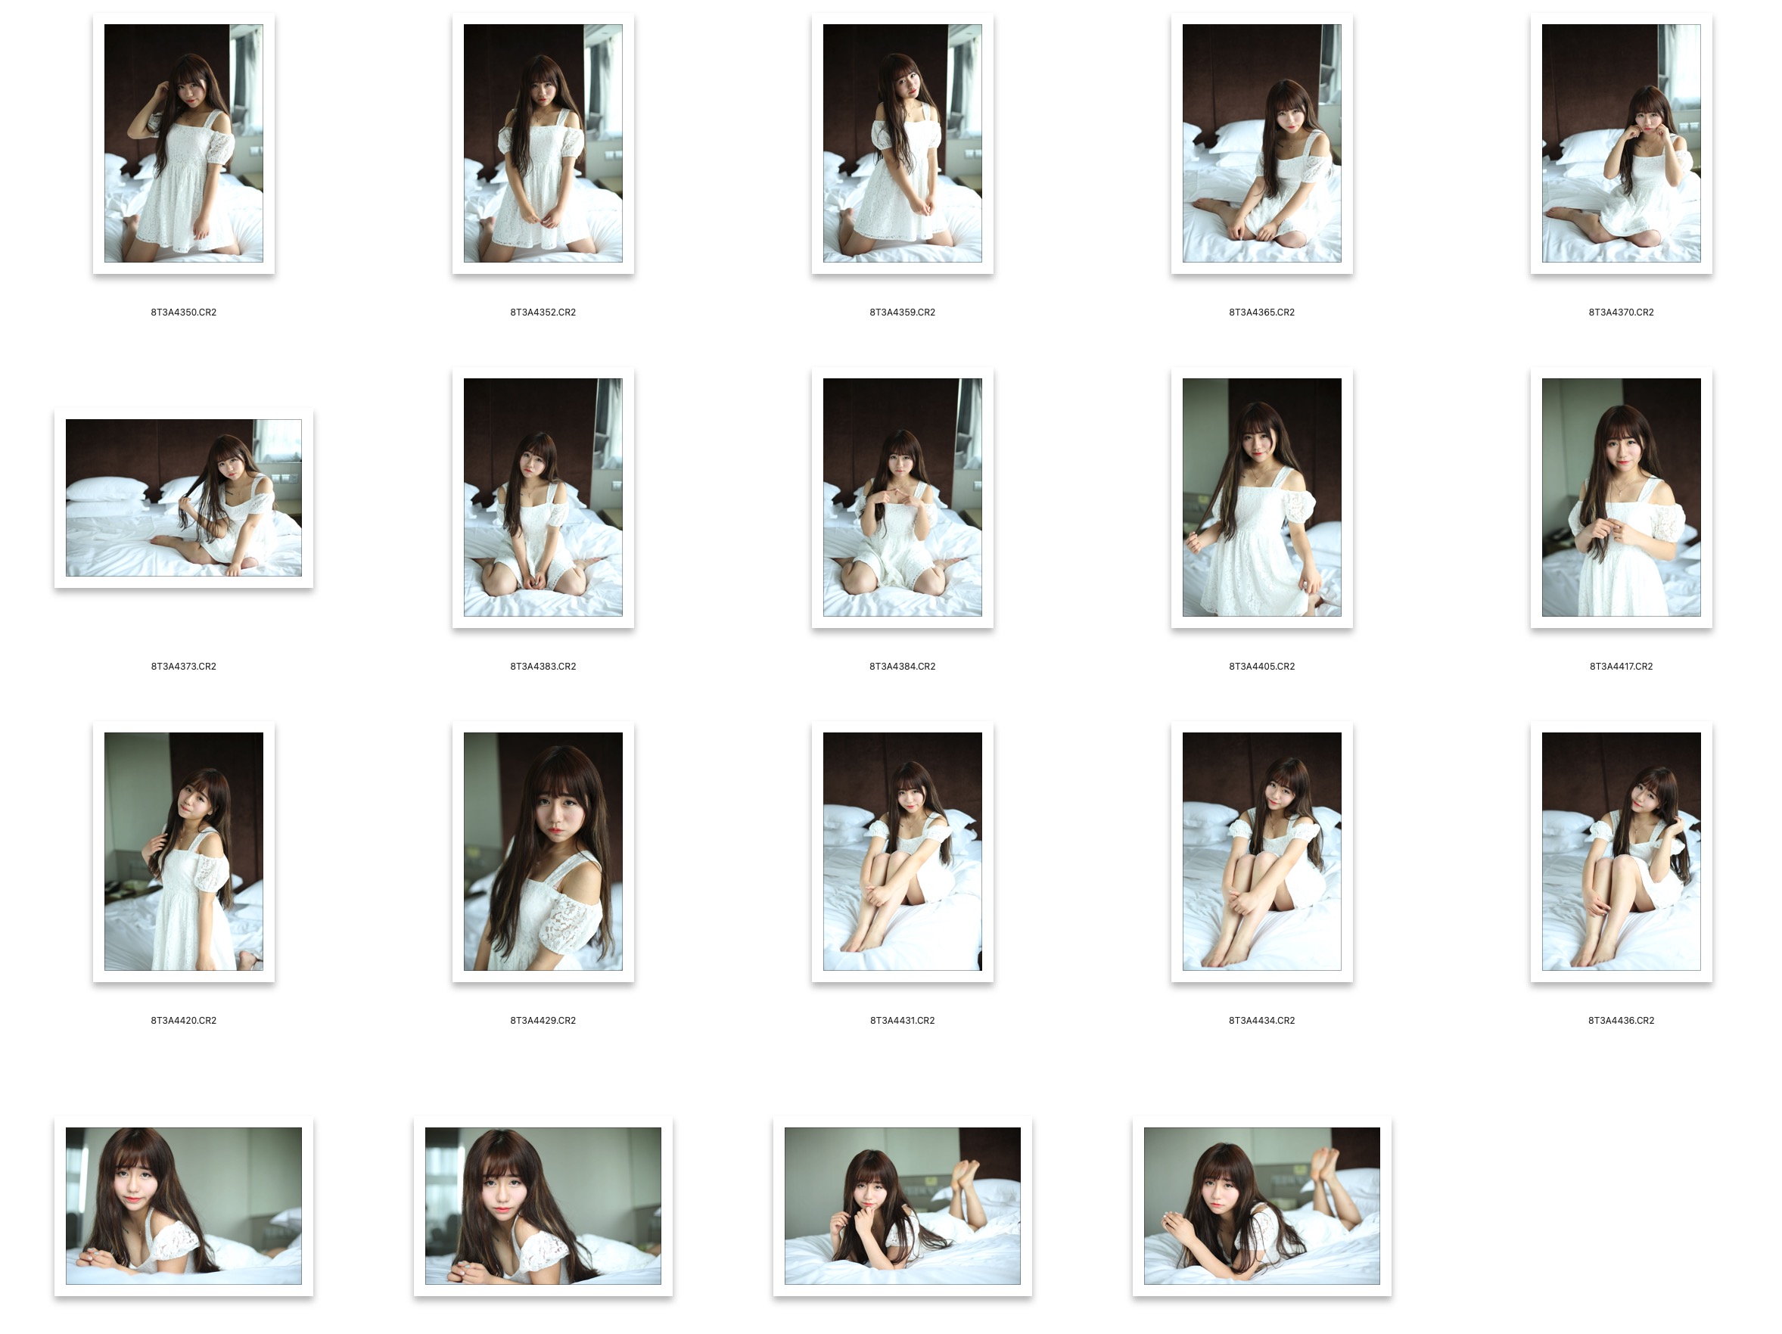Click the filename label 8T3A4384.CR2
Image resolution: width=1782 pixels, height=1334 pixels.
point(901,666)
